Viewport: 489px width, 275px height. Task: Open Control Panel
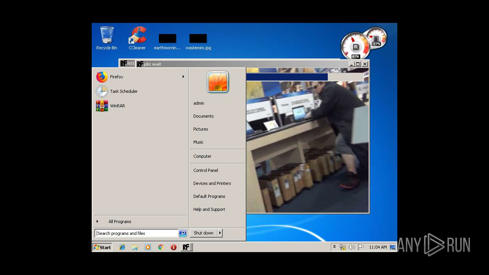[x=206, y=170]
